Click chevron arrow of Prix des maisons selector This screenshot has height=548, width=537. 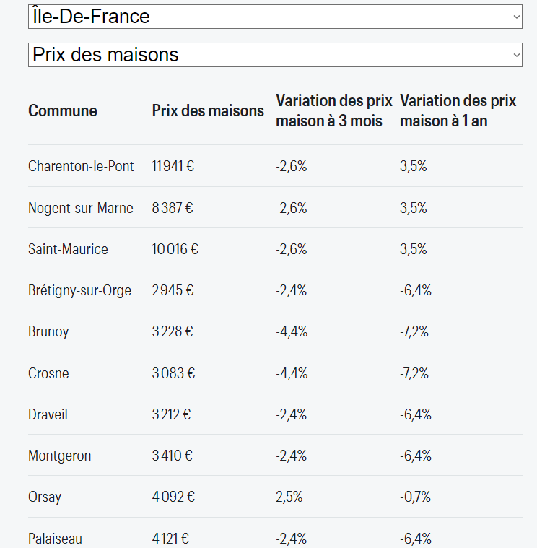516,55
